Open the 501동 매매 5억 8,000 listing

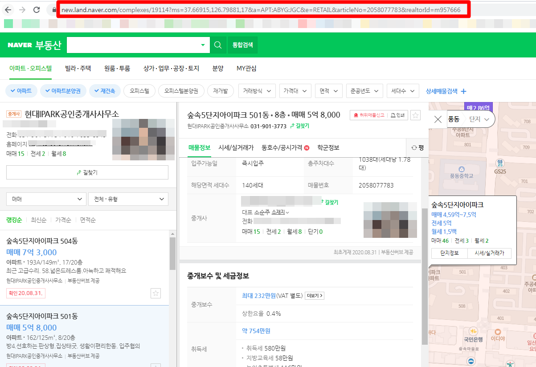point(85,336)
